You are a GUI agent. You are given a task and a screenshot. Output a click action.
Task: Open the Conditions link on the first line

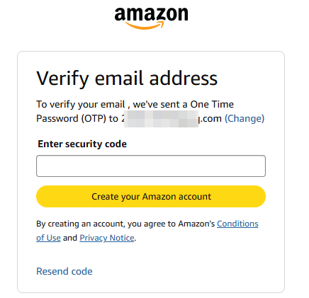[237, 224]
